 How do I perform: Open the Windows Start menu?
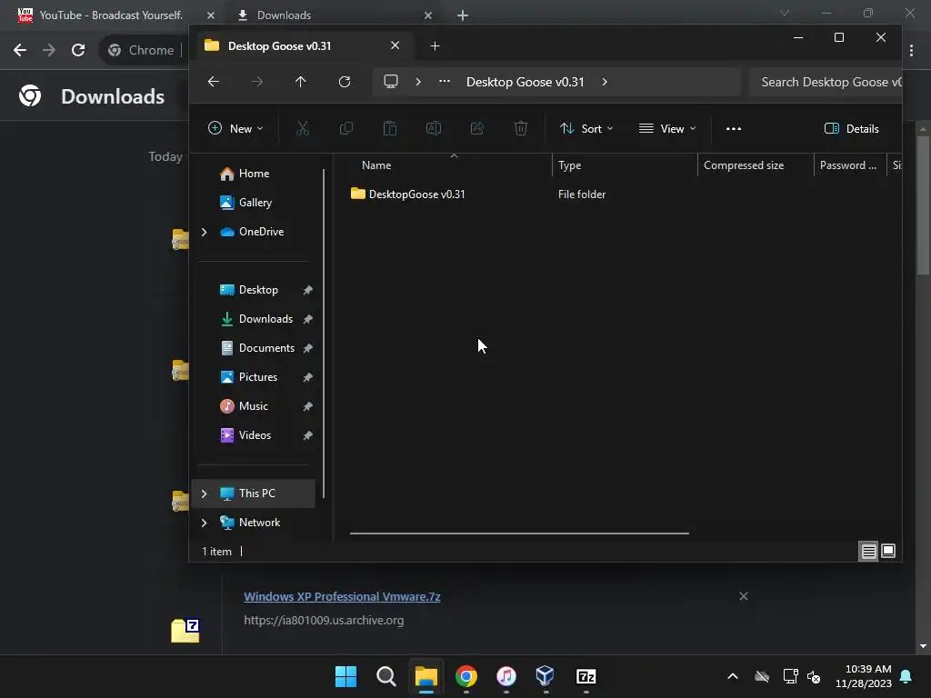[345, 676]
